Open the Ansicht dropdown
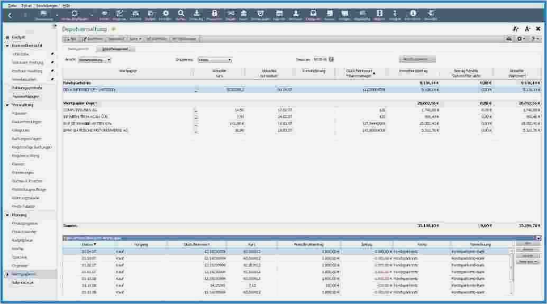Viewport: 547px width, 304px height. click(94, 60)
